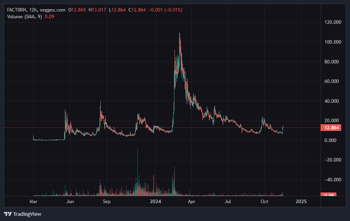Click the 80.000 price axis label
Image resolution: width=350 pixels, height=221 pixels.
pos(331,62)
